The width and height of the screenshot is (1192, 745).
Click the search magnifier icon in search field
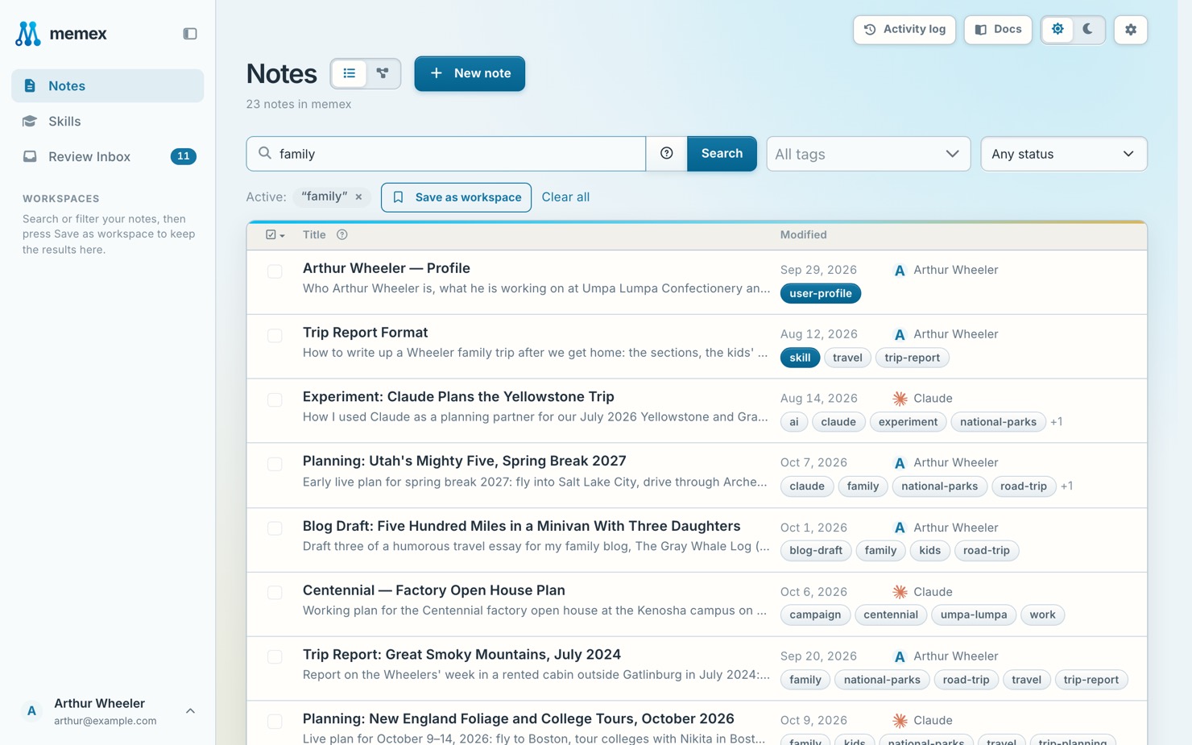[265, 153]
